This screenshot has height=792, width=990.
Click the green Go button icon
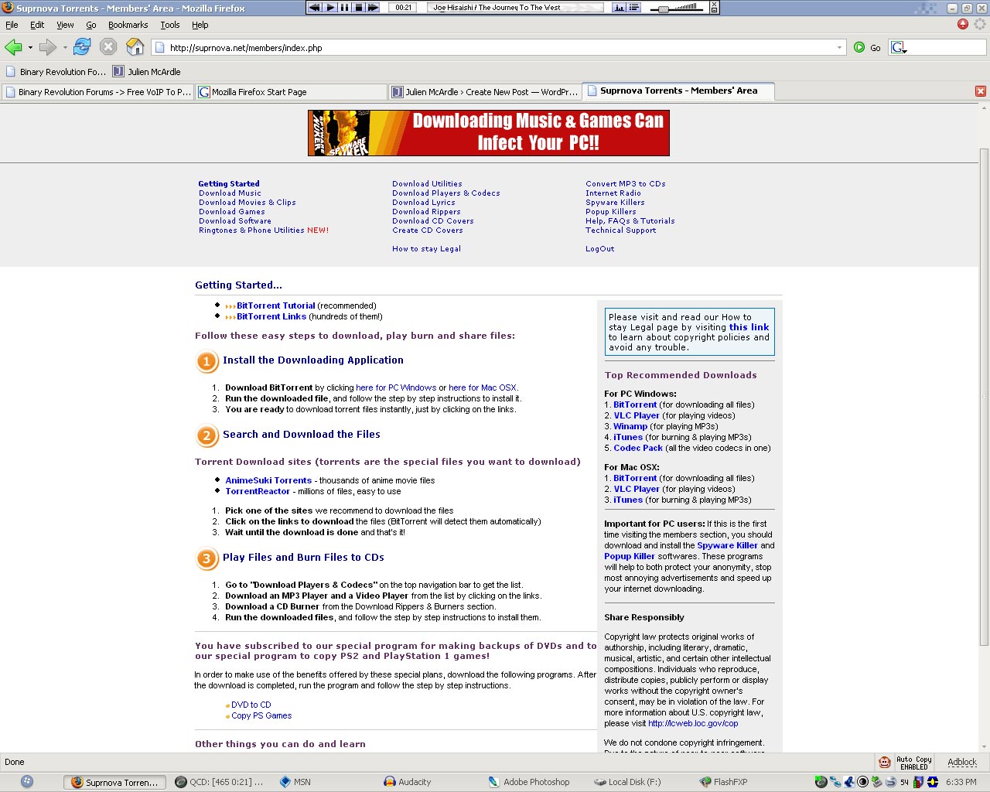click(x=859, y=47)
